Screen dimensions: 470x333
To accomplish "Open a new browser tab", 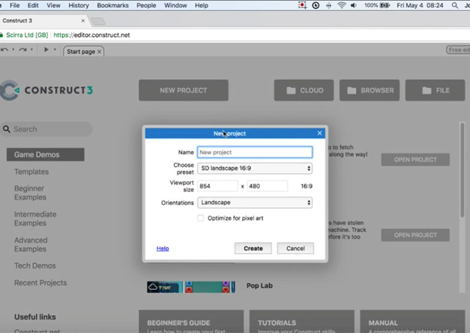I will (x=98, y=21).
